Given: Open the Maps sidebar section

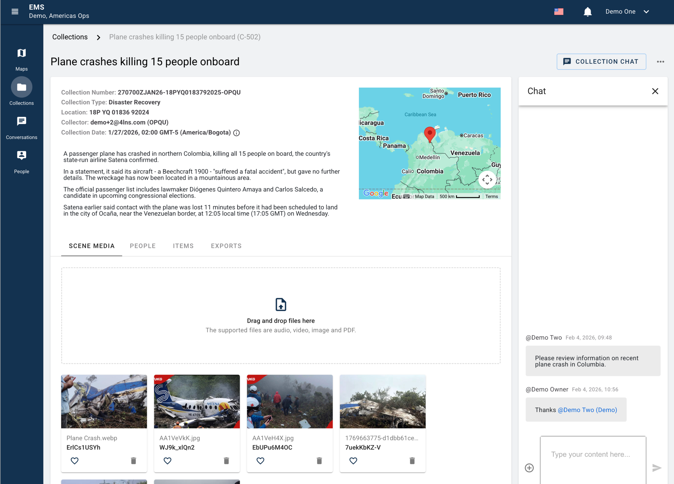Looking at the screenshot, I should pos(21,59).
